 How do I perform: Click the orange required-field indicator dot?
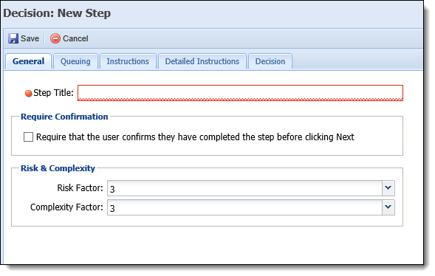[28, 94]
